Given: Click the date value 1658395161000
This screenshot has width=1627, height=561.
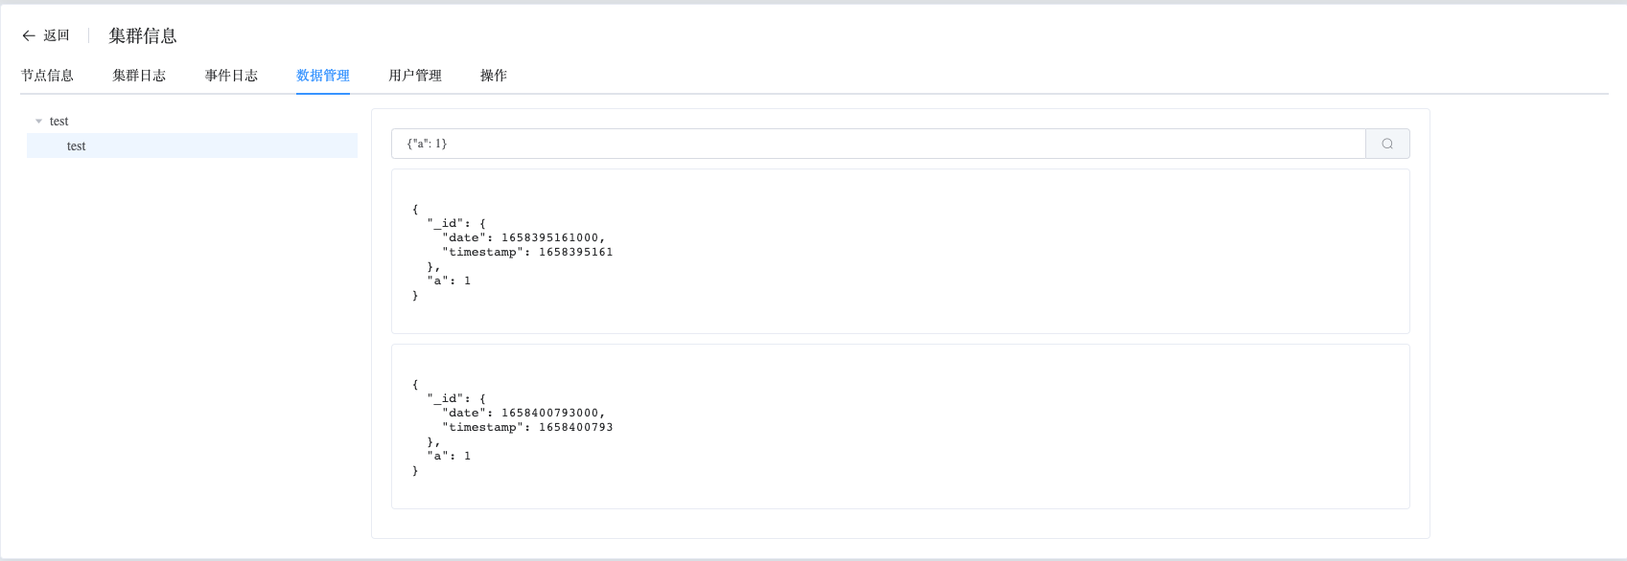Looking at the screenshot, I should coord(551,237).
